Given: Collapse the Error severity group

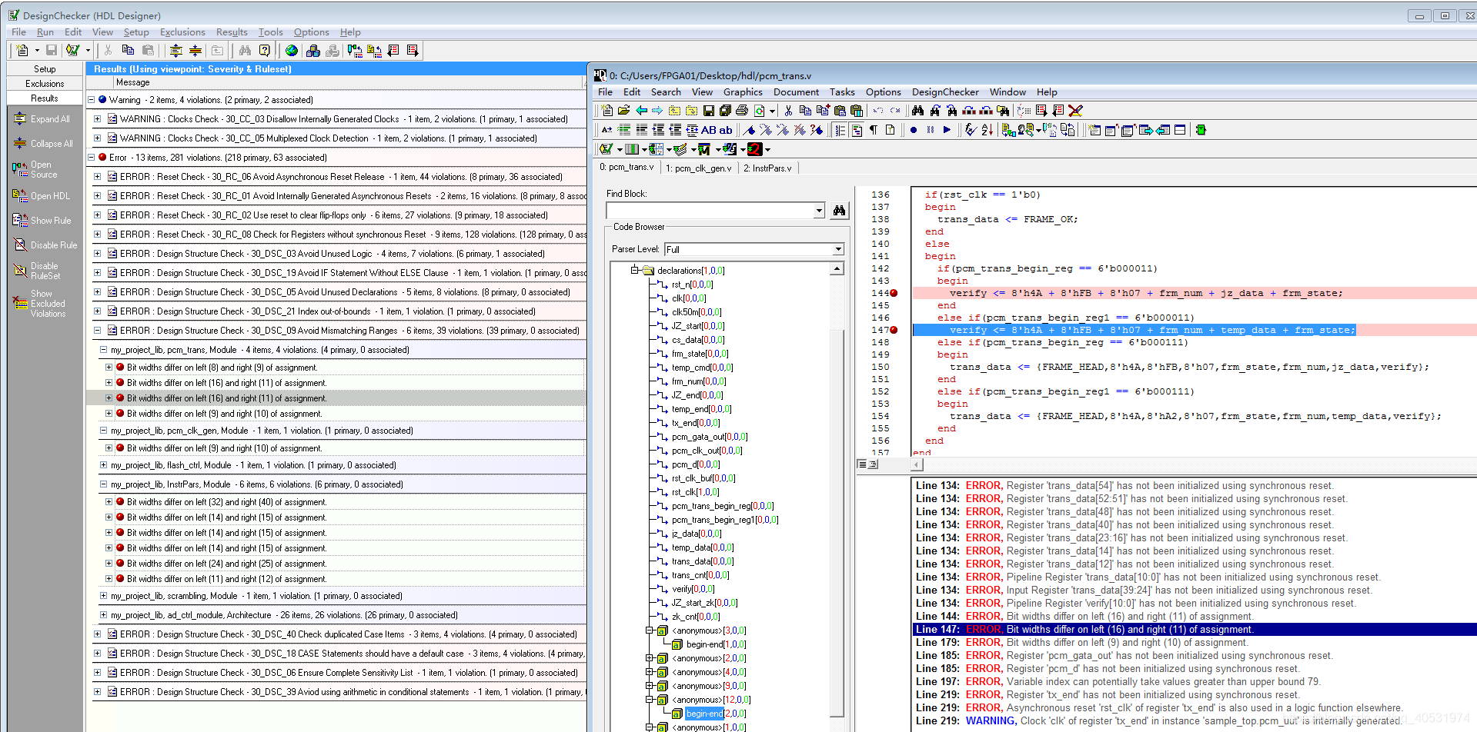Looking at the screenshot, I should coord(92,158).
